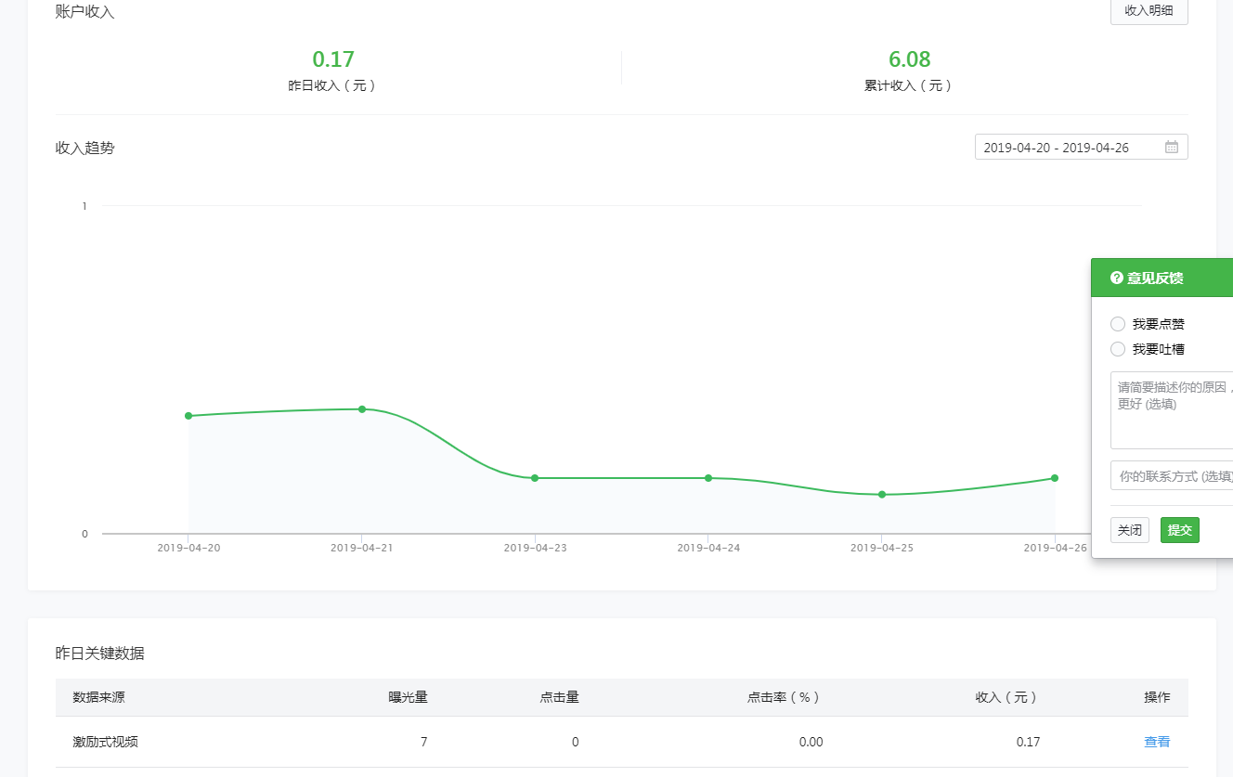Click the 昨日收入（元）label
Viewport: 1233px width, 777px height.
333,85
